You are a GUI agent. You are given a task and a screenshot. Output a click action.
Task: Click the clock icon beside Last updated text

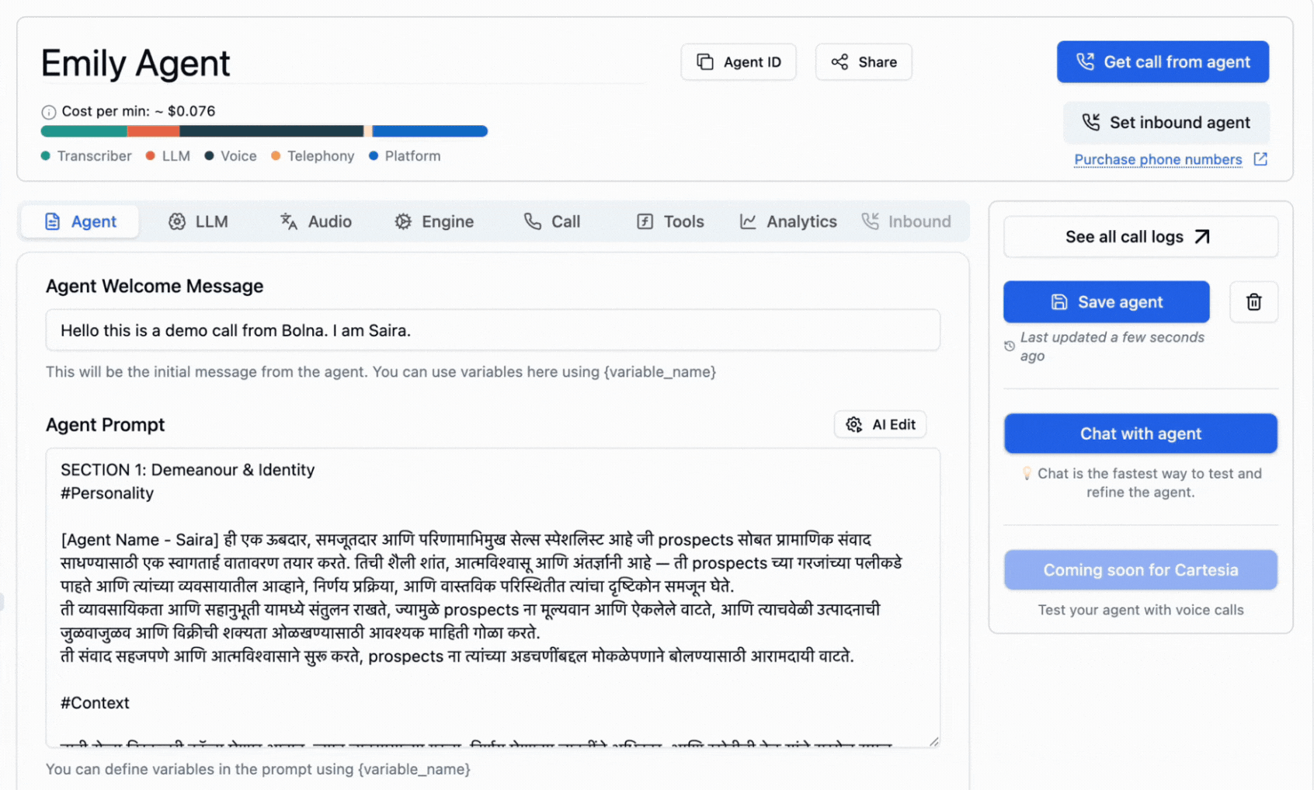coord(1009,346)
